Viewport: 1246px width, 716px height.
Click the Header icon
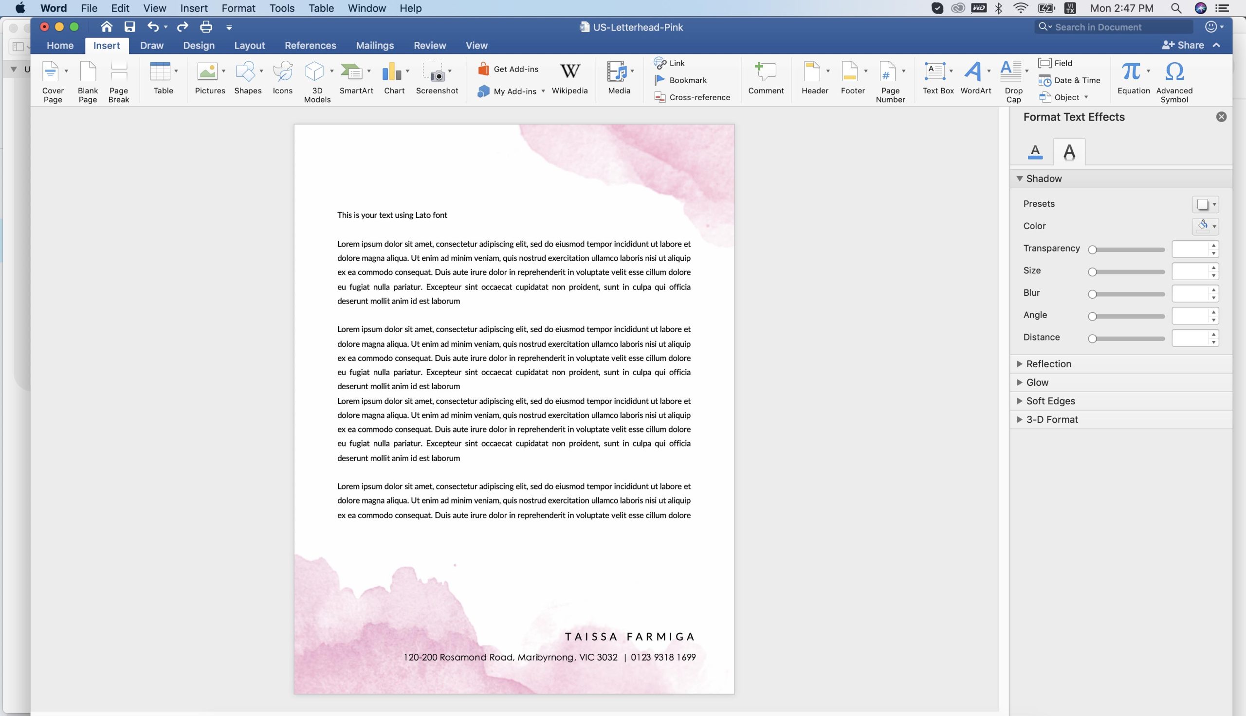[812, 72]
